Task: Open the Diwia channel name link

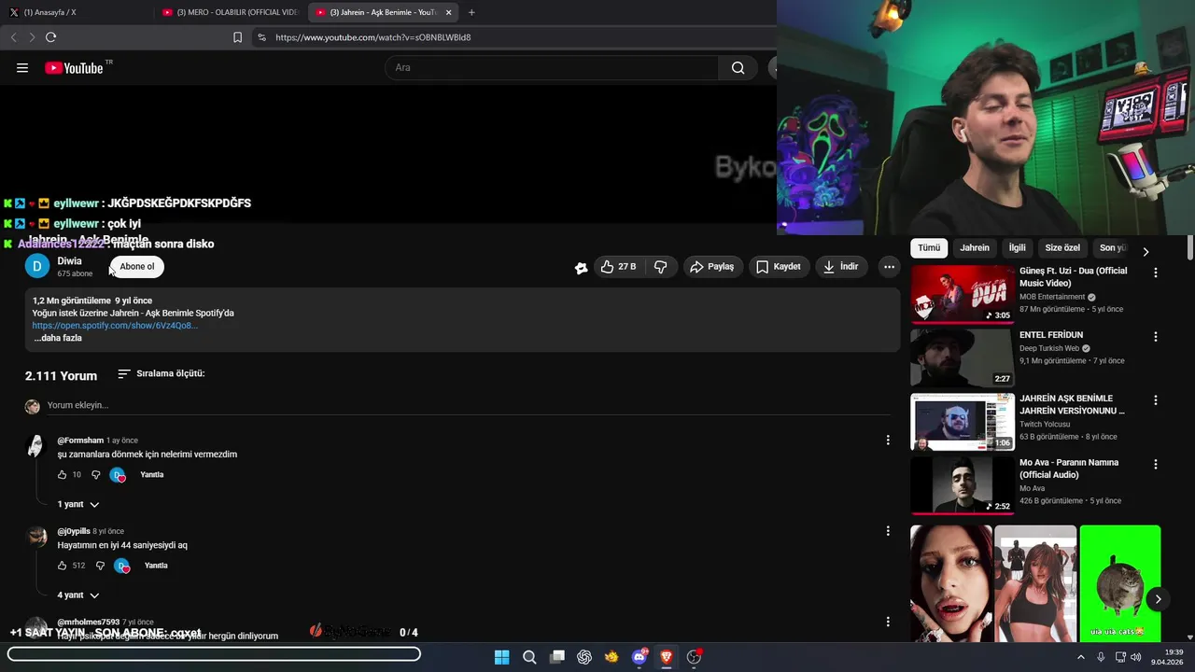Action: 69,261
